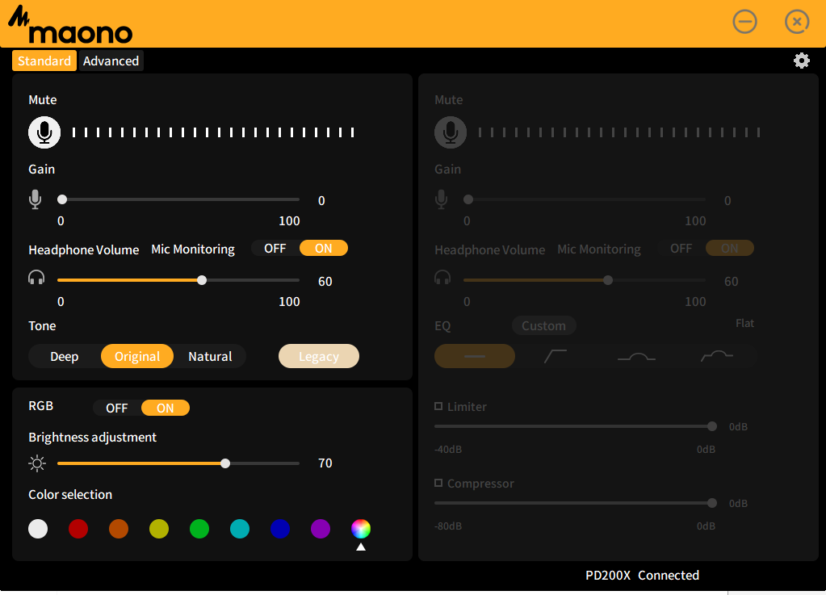Image resolution: width=826 pixels, height=595 pixels.
Task: Click the '-80dB' Compressor minimum label
Action: (x=448, y=526)
